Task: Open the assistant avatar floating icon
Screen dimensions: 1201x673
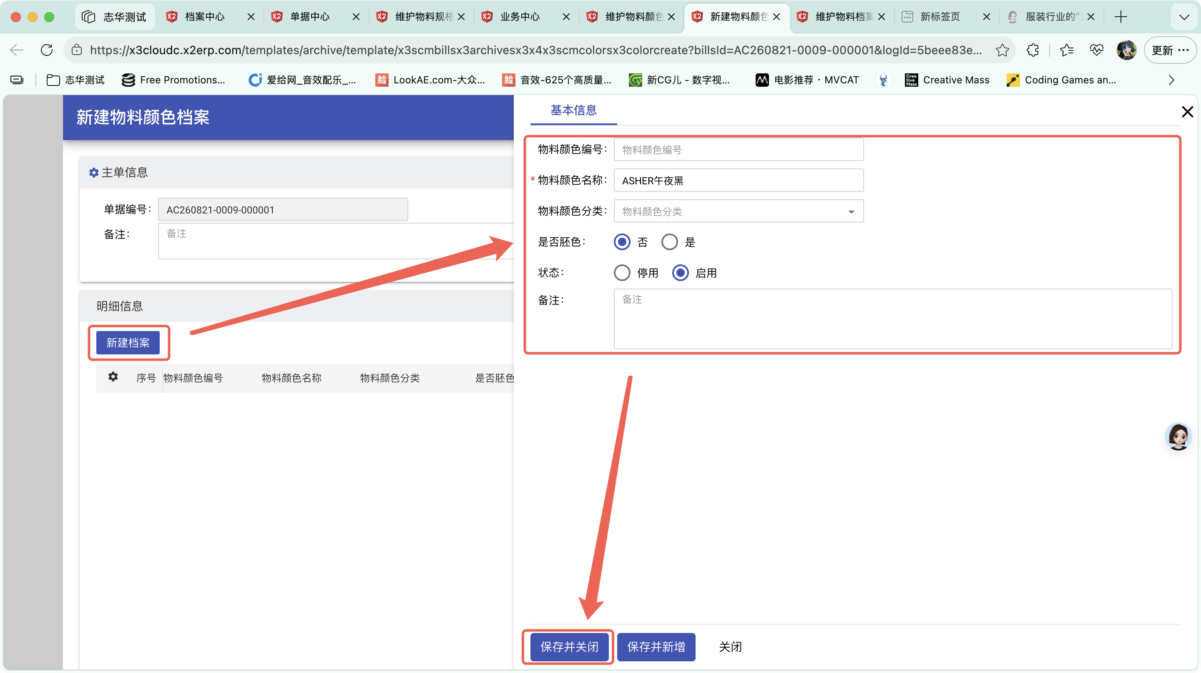Action: (1178, 437)
